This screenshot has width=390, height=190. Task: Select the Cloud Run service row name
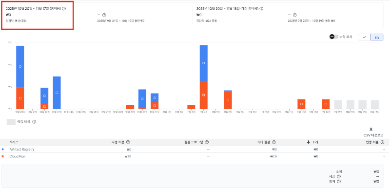(x=17, y=157)
